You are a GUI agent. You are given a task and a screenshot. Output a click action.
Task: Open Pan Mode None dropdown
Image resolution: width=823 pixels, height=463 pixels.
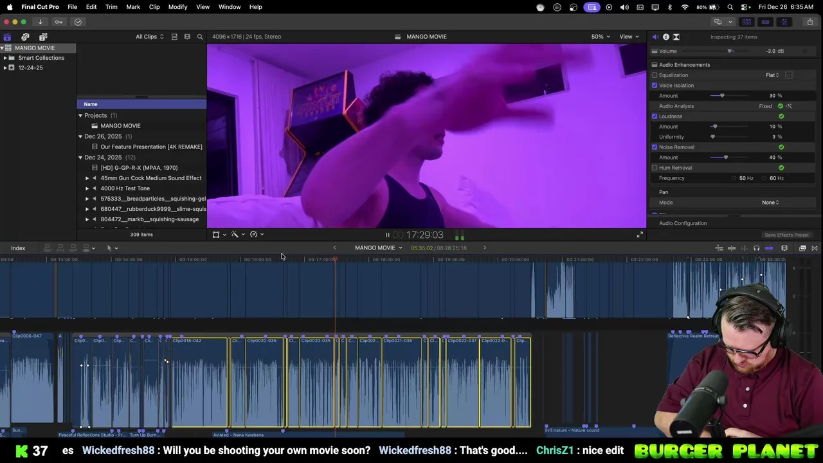pyautogui.click(x=770, y=203)
